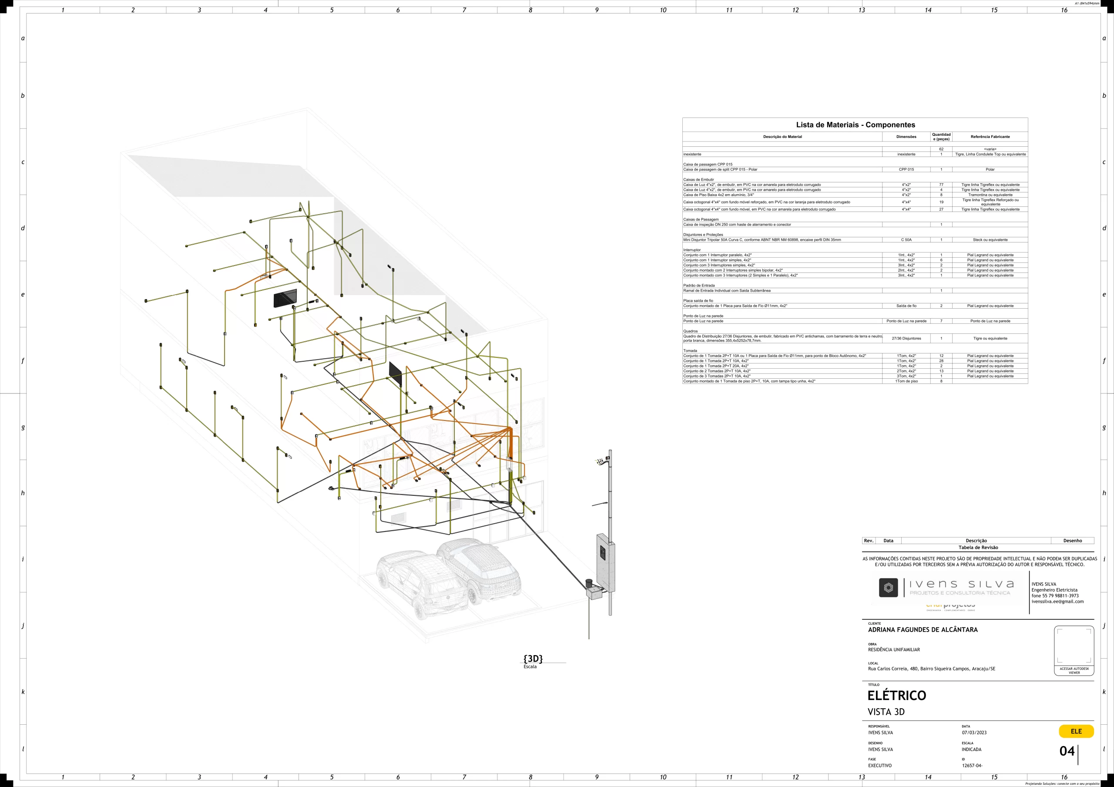The height and width of the screenshot is (787, 1114).
Task: Select the Escala label under {3D}
Action: (x=530, y=667)
